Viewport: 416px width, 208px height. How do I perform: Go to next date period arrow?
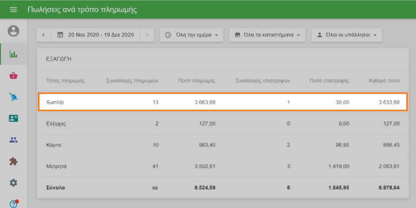pos(147,35)
